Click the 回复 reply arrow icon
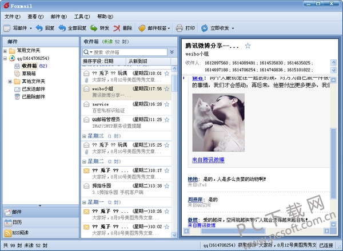 pos(39,28)
